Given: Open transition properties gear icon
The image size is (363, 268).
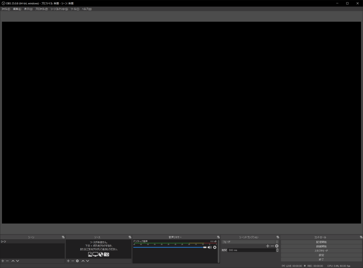Looking at the screenshot, I should pyautogui.click(x=276, y=246).
